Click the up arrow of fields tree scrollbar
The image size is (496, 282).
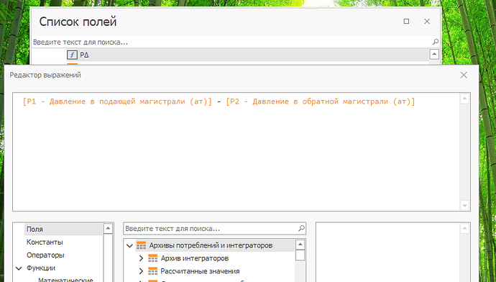(300, 245)
